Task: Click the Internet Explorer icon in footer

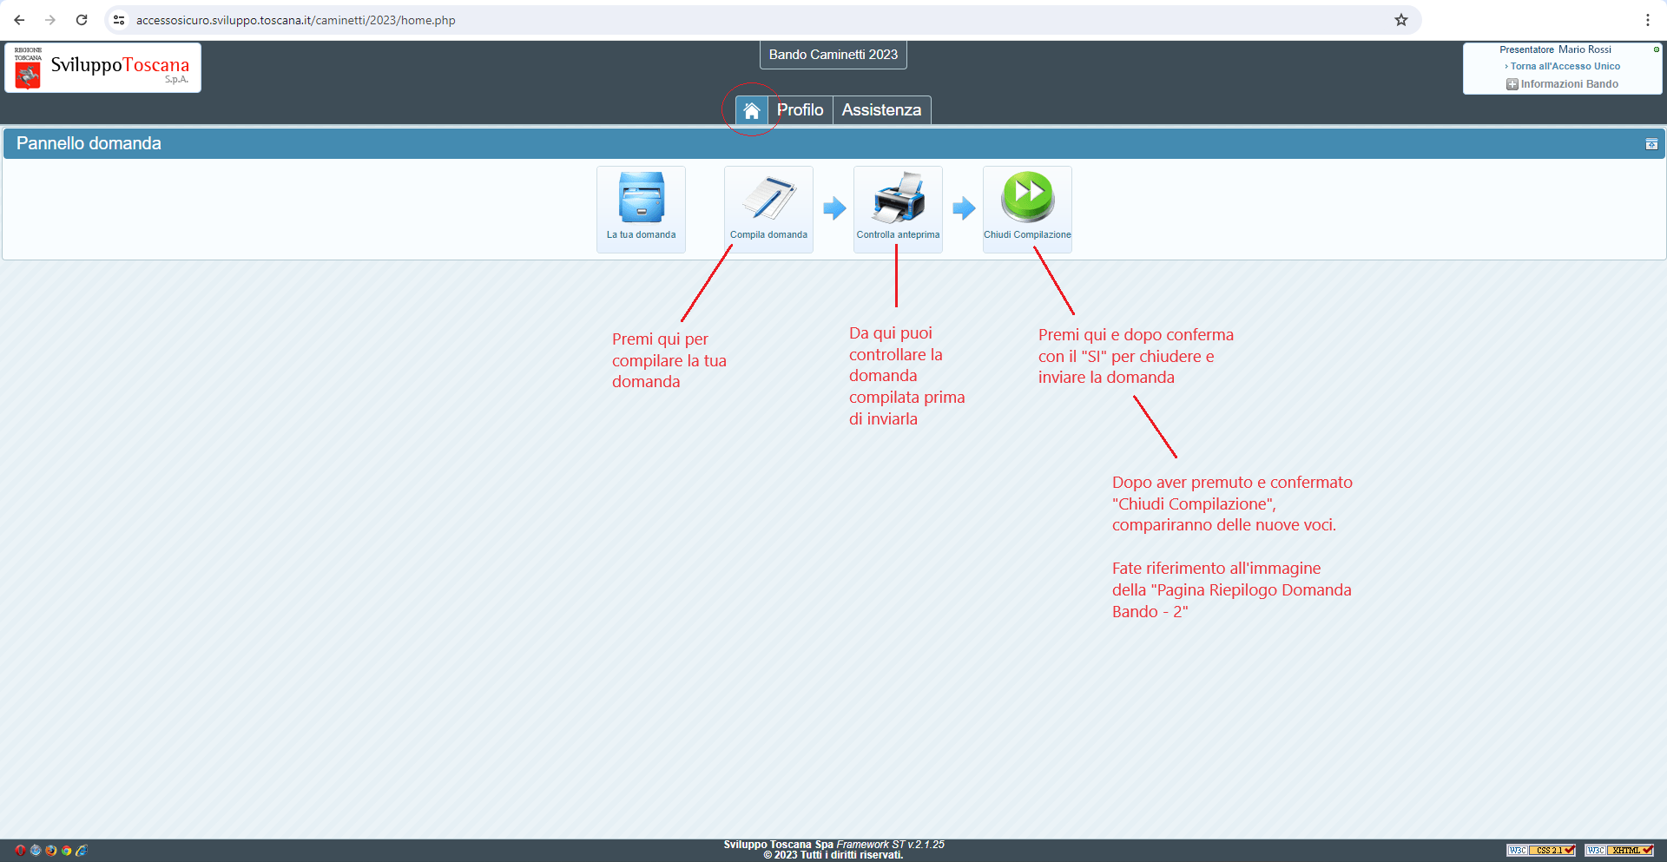Action: coord(82,851)
